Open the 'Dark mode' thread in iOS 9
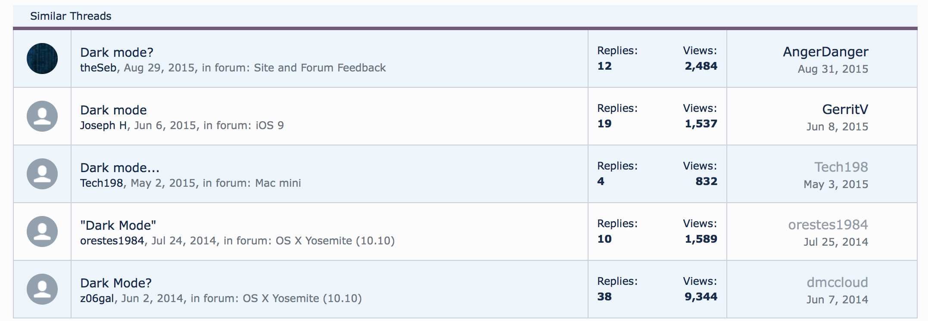The height and width of the screenshot is (321, 928). (113, 110)
